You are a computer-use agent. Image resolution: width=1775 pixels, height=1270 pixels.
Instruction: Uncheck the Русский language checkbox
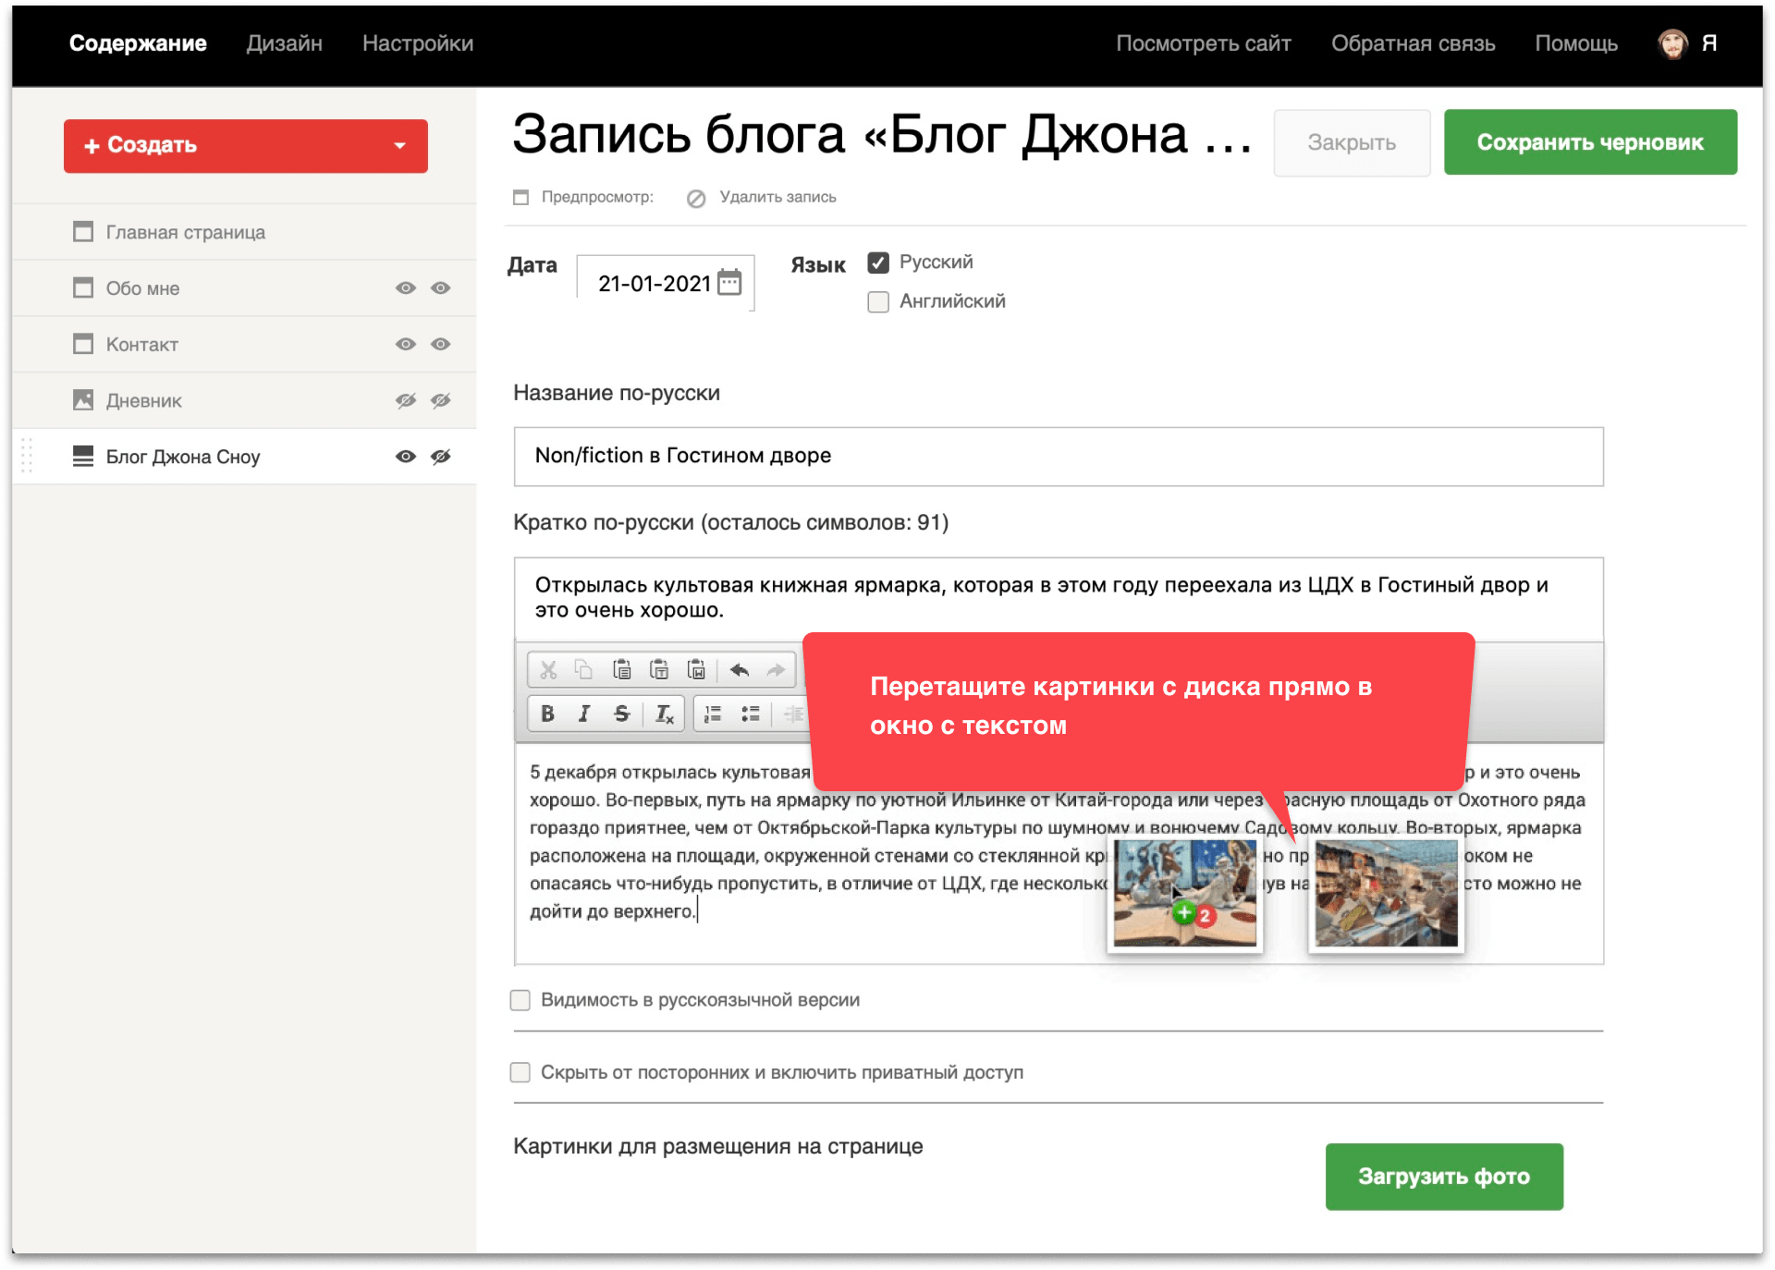pyautogui.click(x=878, y=263)
